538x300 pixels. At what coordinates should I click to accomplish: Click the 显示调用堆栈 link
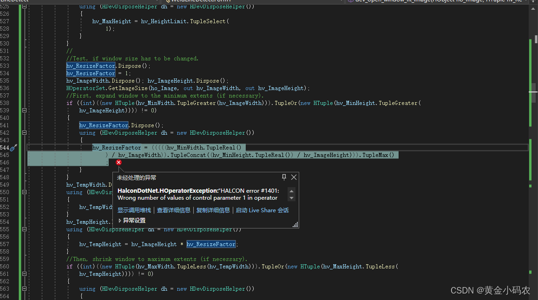134,210
